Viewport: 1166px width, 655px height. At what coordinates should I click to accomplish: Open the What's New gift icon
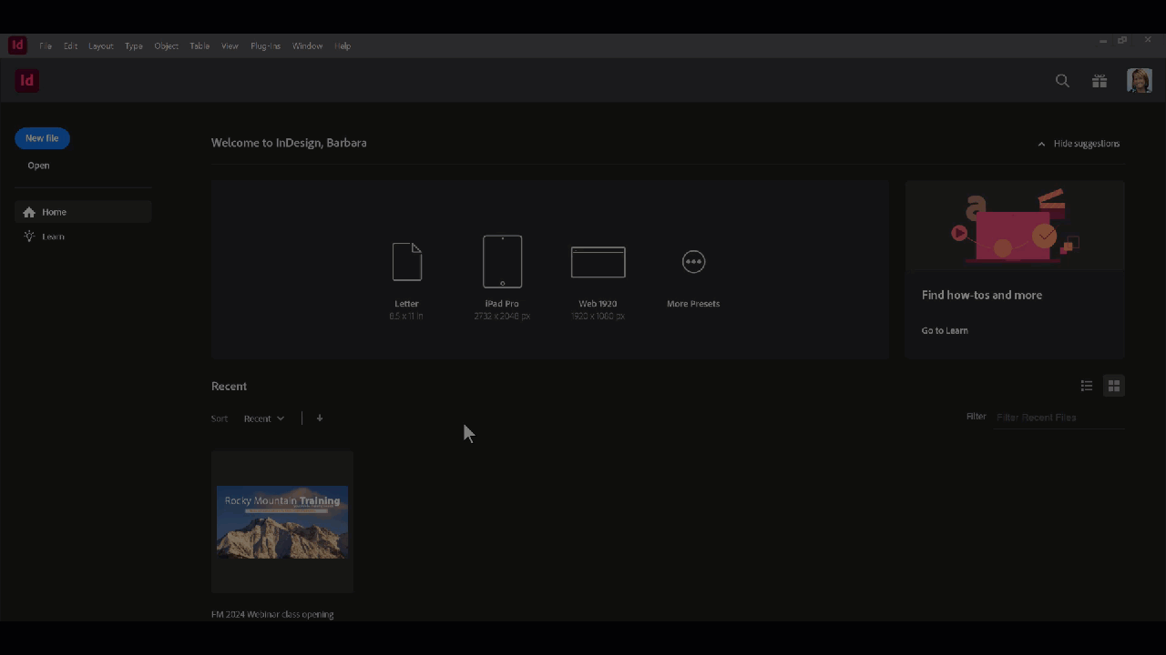(x=1100, y=81)
